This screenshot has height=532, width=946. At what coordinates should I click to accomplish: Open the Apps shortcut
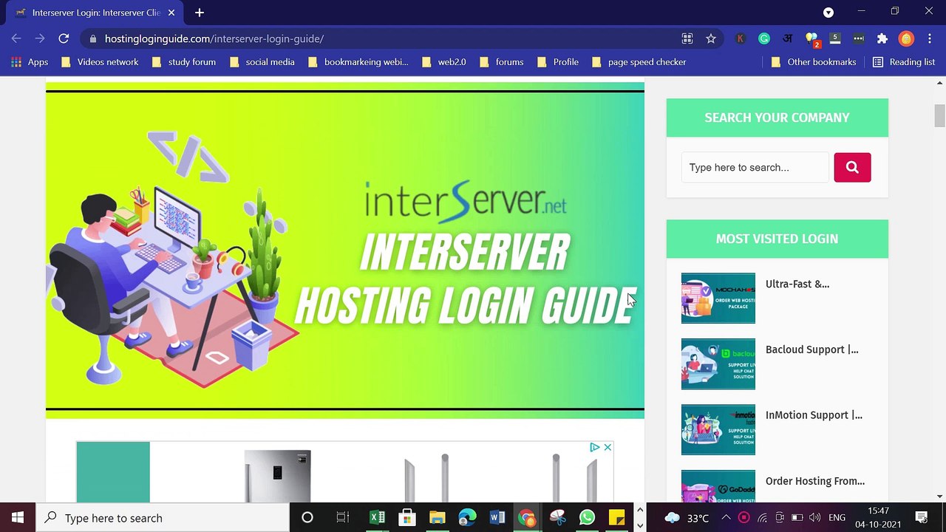click(x=30, y=62)
